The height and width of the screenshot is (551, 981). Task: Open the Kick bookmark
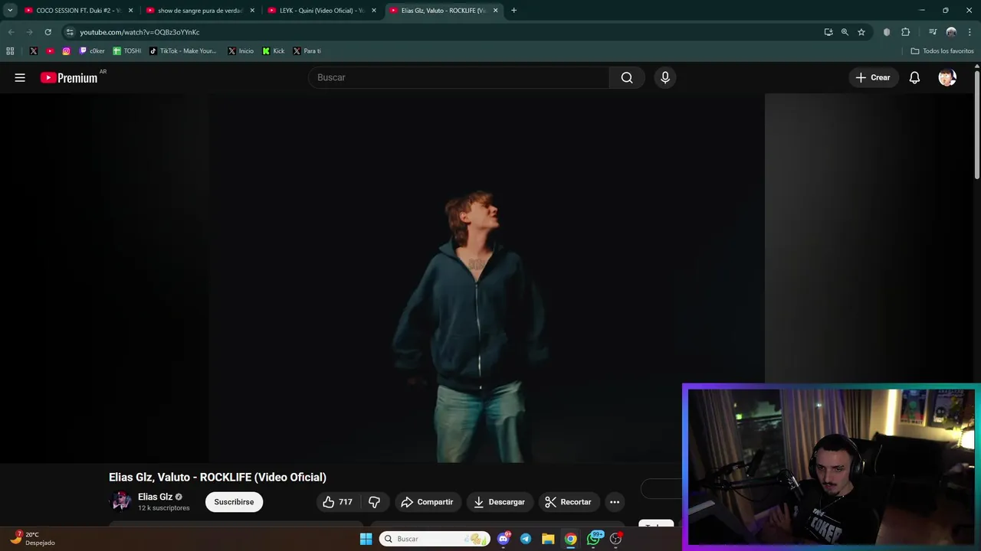click(x=274, y=51)
